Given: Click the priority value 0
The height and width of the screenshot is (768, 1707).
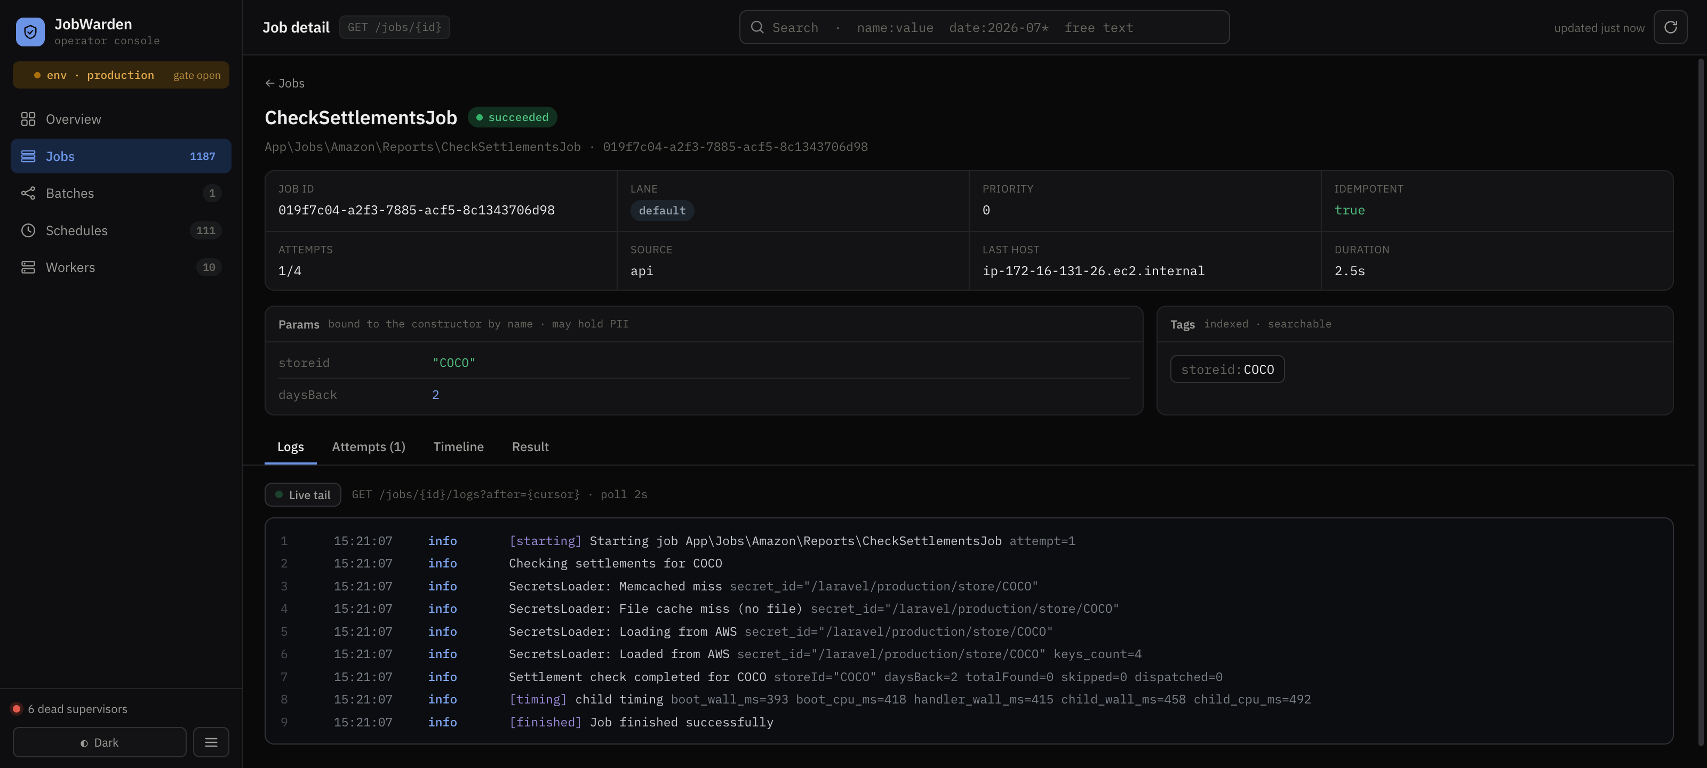Looking at the screenshot, I should click(x=986, y=210).
